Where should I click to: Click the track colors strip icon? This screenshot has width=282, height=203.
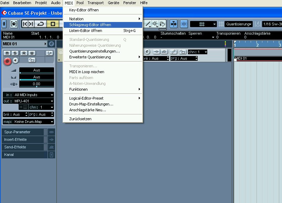[225, 44]
